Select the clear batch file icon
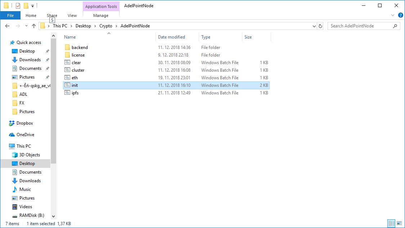The image size is (405, 228). [x=67, y=62]
